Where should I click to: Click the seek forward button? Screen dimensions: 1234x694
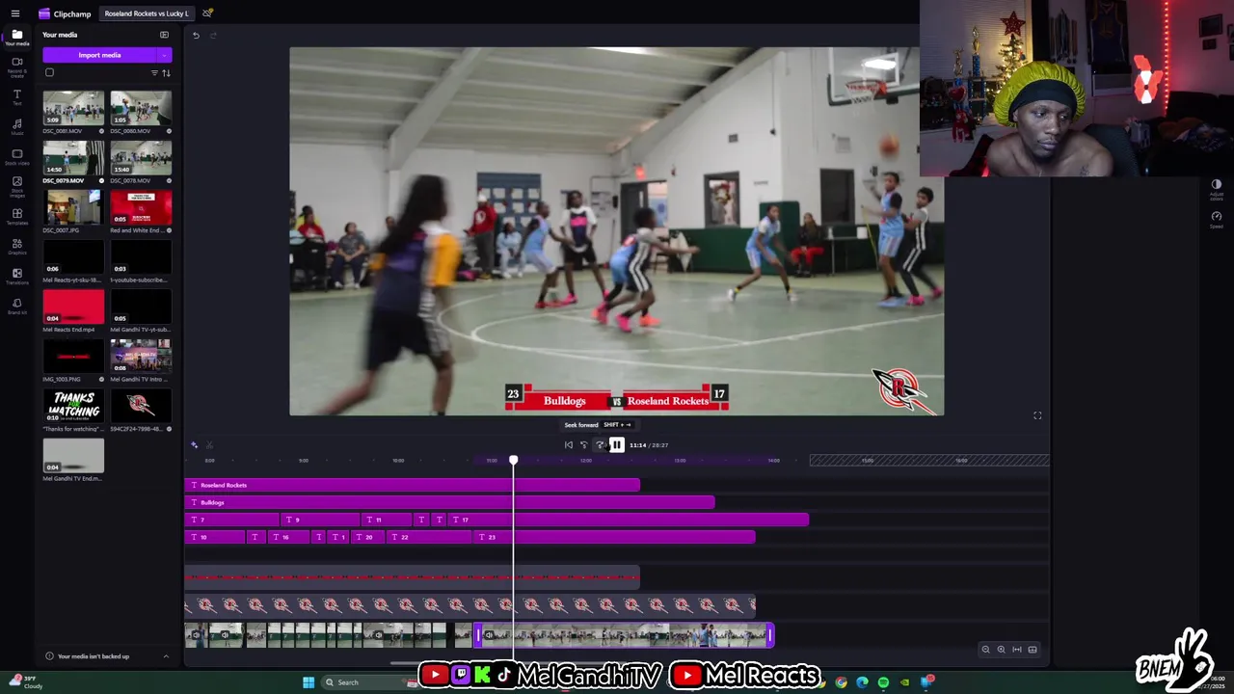[600, 445]
